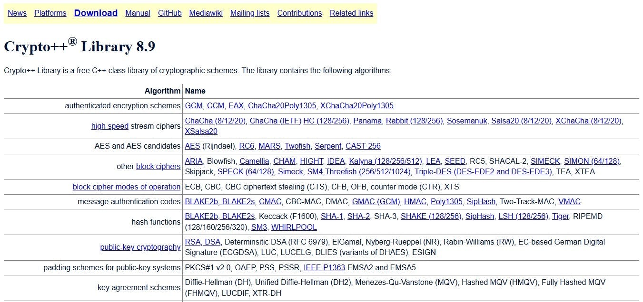Click the AES algorithm link

click(192, 146)
